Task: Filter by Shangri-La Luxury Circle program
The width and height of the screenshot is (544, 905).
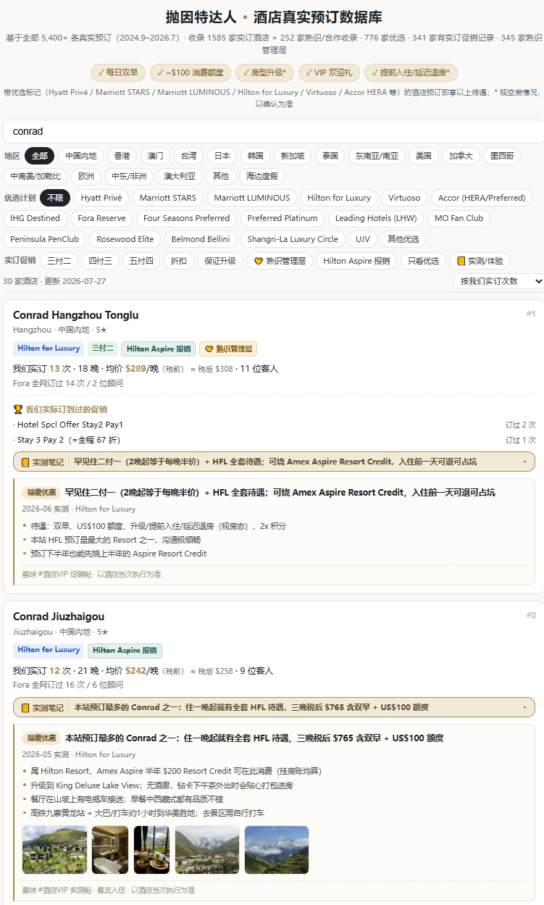Action: tap(293, 239)
